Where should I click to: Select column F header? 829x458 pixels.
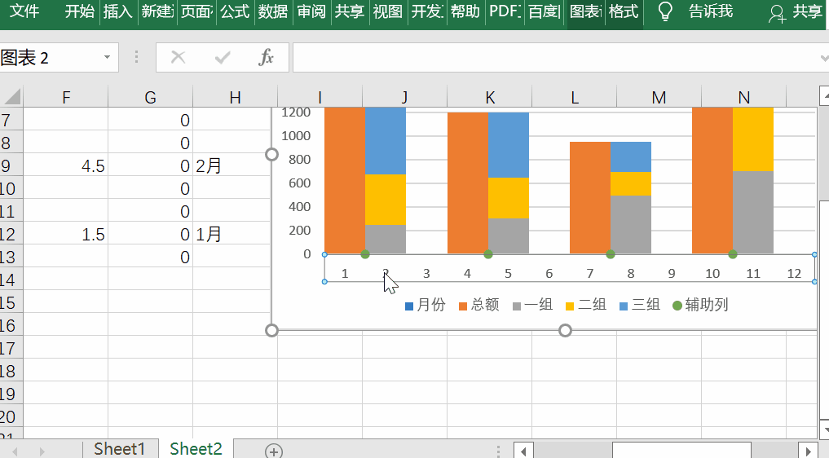click(x=65, y=97)
